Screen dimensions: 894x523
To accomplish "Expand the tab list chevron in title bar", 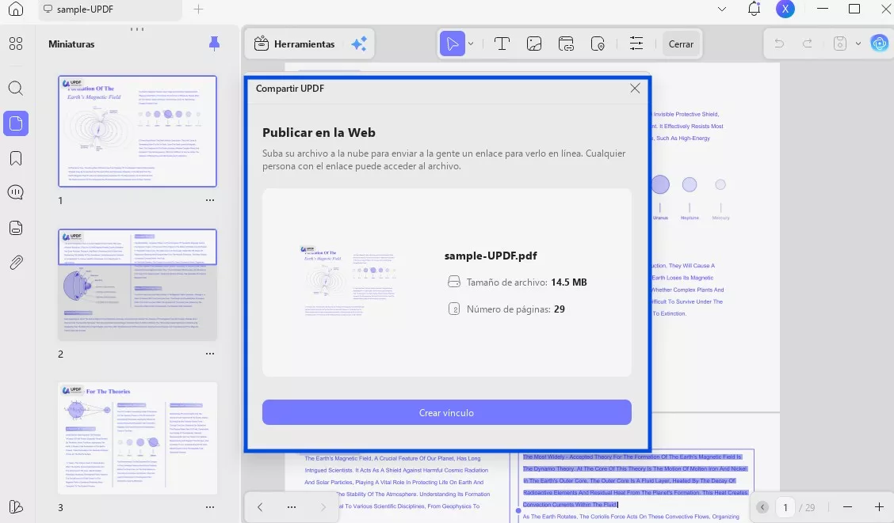I will pos(722,9).
